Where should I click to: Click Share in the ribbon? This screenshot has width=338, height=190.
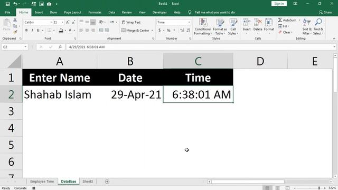[325, 13]
